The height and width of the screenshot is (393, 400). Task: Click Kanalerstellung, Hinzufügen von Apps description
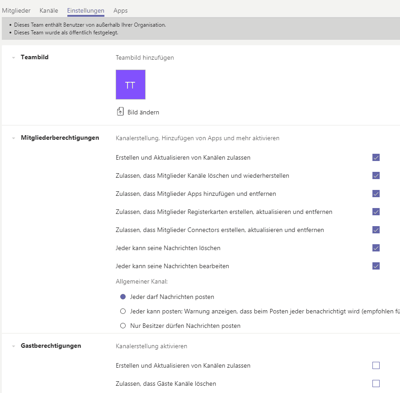point(198,138)
